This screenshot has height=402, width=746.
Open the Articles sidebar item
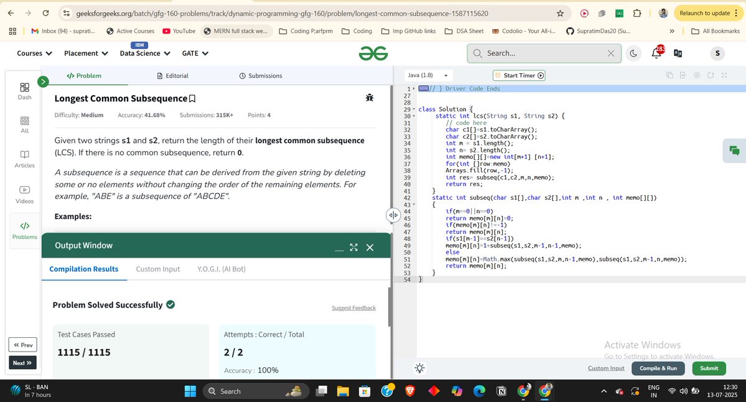[25, 159]
